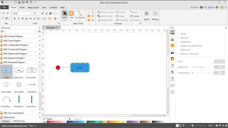
Task: Click the Buy Now link
Action: [x=195, y=7]
